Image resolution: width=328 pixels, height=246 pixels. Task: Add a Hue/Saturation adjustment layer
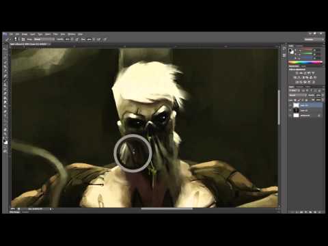point(295,78)
